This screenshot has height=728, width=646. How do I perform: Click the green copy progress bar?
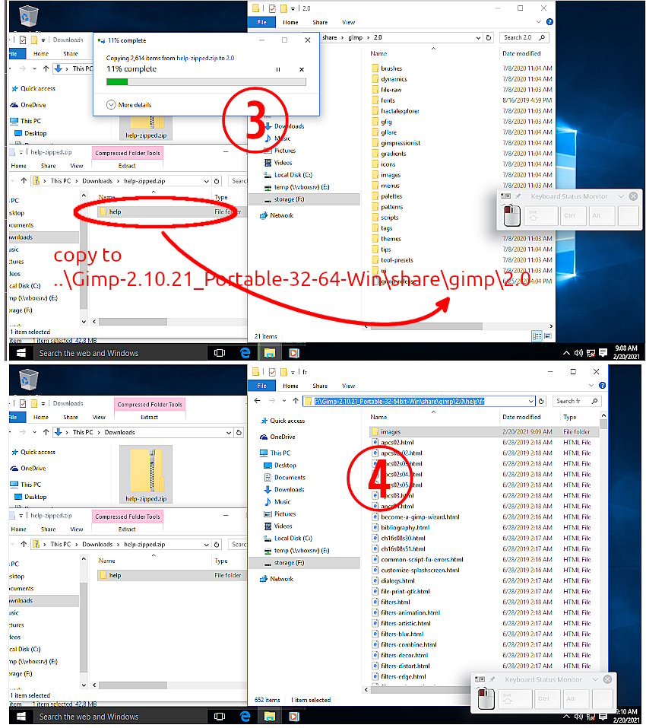pos(206,82)
